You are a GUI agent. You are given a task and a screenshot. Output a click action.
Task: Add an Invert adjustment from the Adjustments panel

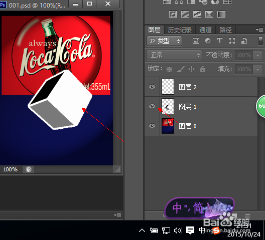point(173,15)
